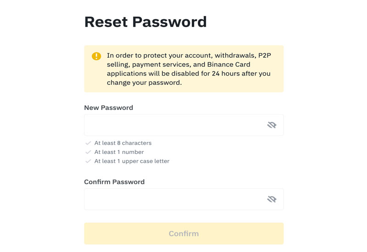Click "change your password" in the warning notice
This screenshot has height=252, width=367.
tap(143, 82)
